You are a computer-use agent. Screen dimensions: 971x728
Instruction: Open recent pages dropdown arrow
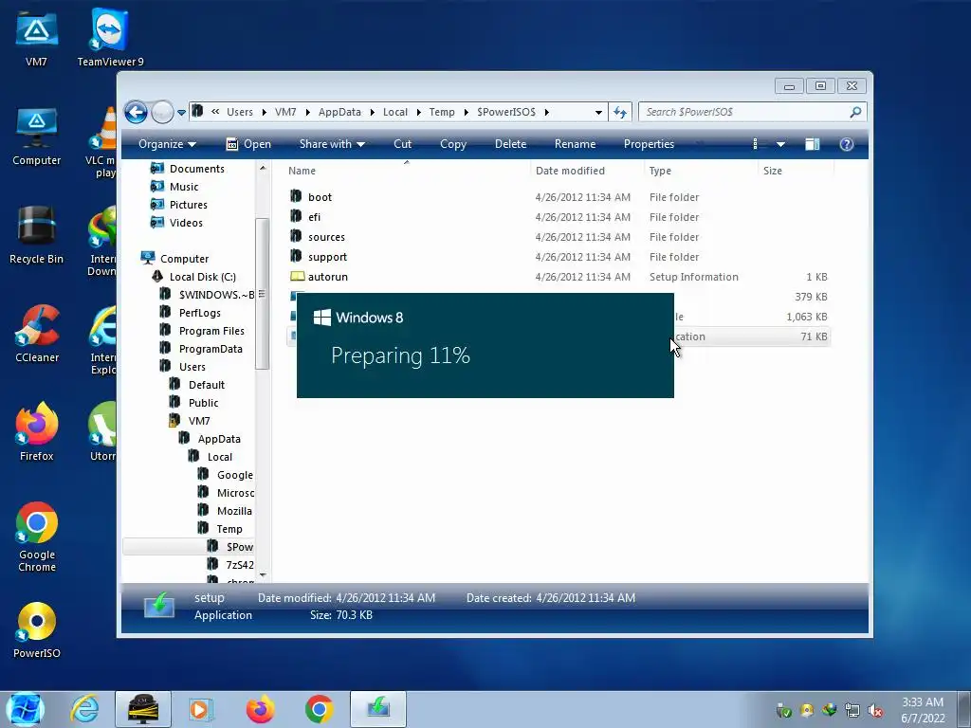[181, 113]
